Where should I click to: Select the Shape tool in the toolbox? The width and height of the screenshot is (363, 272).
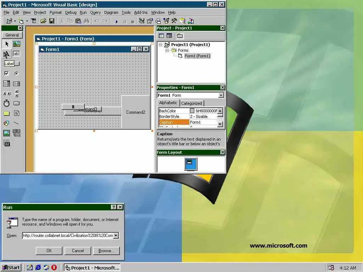click(x=6, y=123)
